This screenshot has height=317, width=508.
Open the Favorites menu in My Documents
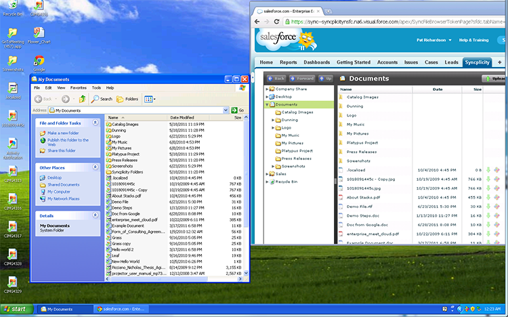(x=79, y=87)
